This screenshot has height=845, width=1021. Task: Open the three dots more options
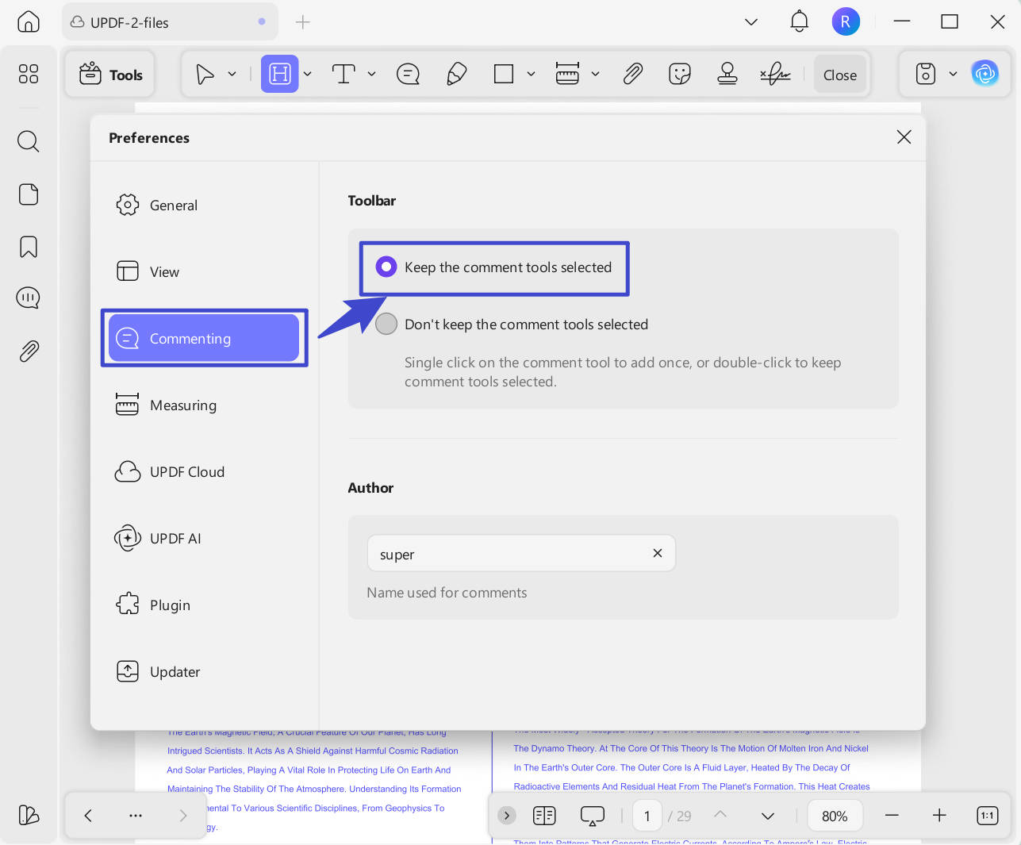(x=136, y=816)
